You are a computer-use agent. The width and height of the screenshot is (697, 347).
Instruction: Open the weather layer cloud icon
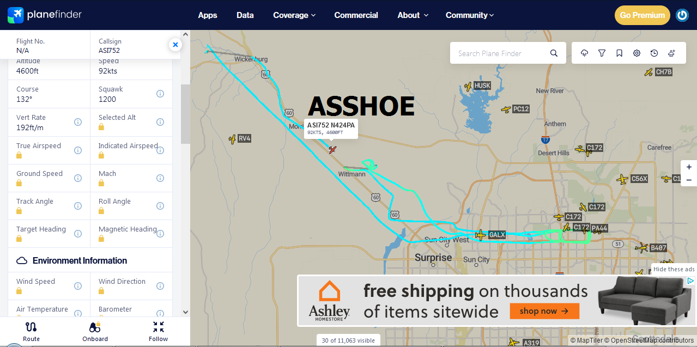tap(584, 53)
